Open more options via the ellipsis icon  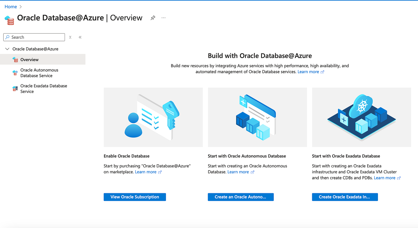[163, 18]
